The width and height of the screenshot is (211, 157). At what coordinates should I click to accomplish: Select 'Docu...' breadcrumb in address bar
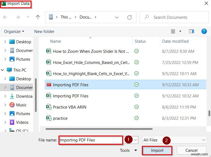(x=86, y=17)
